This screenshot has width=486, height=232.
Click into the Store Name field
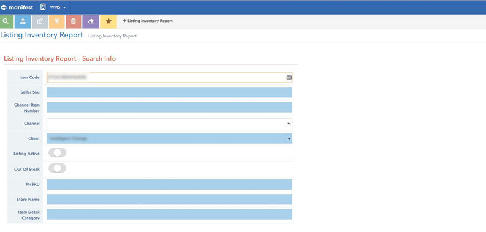click(169, 200)
